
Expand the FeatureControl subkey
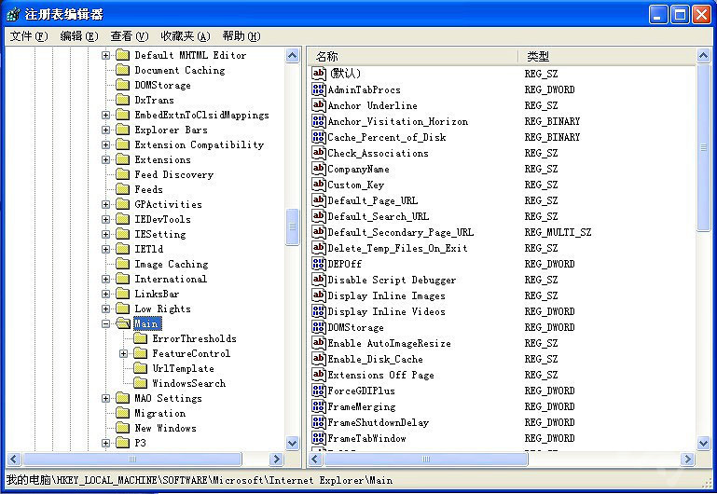coord(124,353)
